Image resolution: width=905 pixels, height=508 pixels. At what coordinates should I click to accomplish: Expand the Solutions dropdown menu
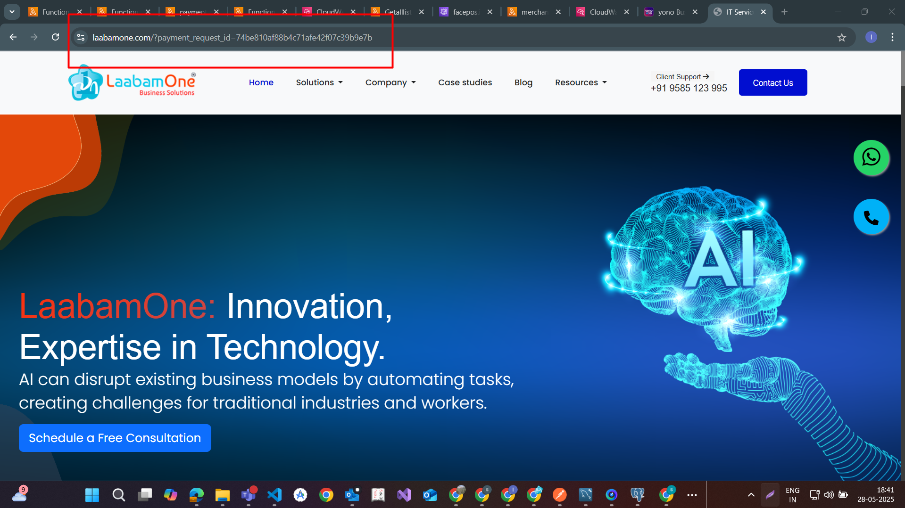pos(319,82)
